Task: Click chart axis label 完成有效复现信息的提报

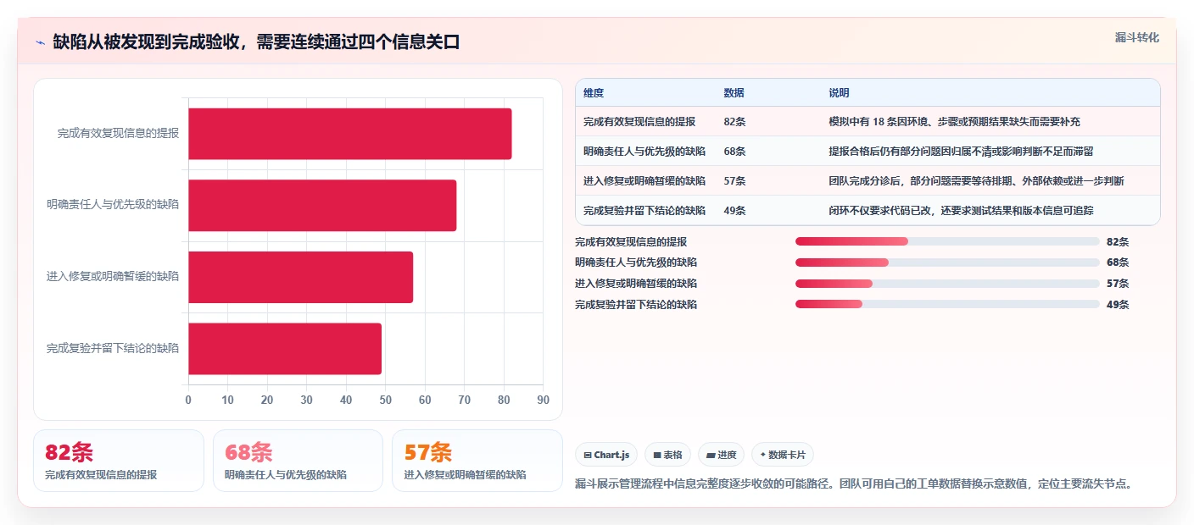Action: pyautogui.click(x=118, y=133)
